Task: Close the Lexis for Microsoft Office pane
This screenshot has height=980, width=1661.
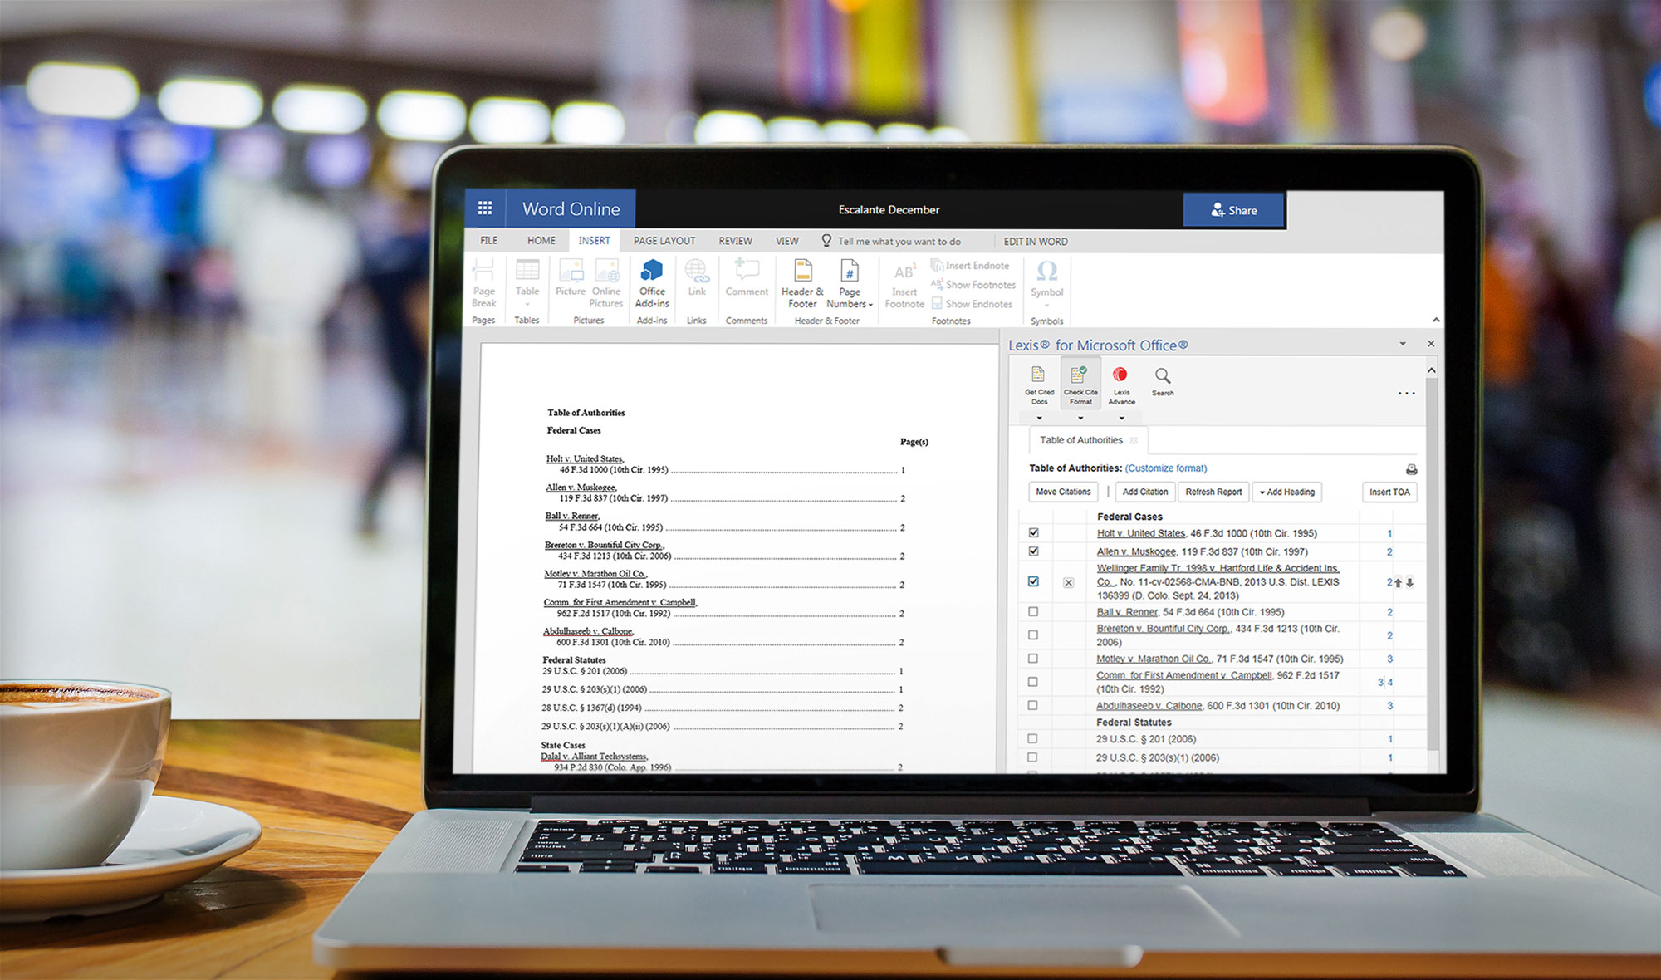Action: click(1431, 343)
